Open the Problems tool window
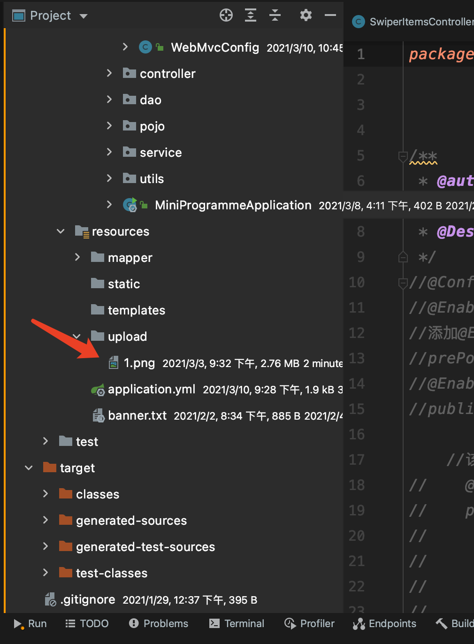The height and width of the screenshot is (644, 474). point(159,623)
